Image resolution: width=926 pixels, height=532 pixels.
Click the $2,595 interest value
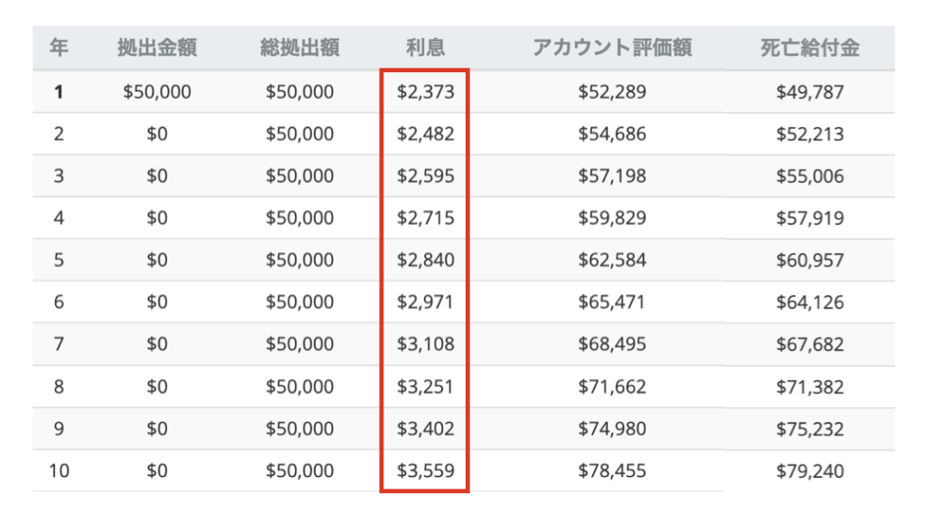[x=425, y=176]
